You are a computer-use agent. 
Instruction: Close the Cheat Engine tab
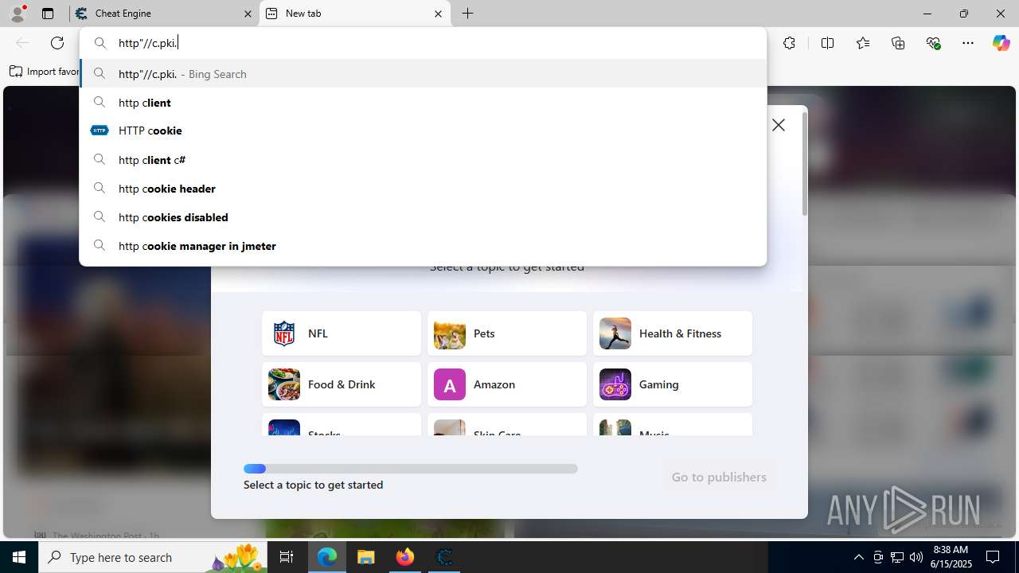[248, 14]
